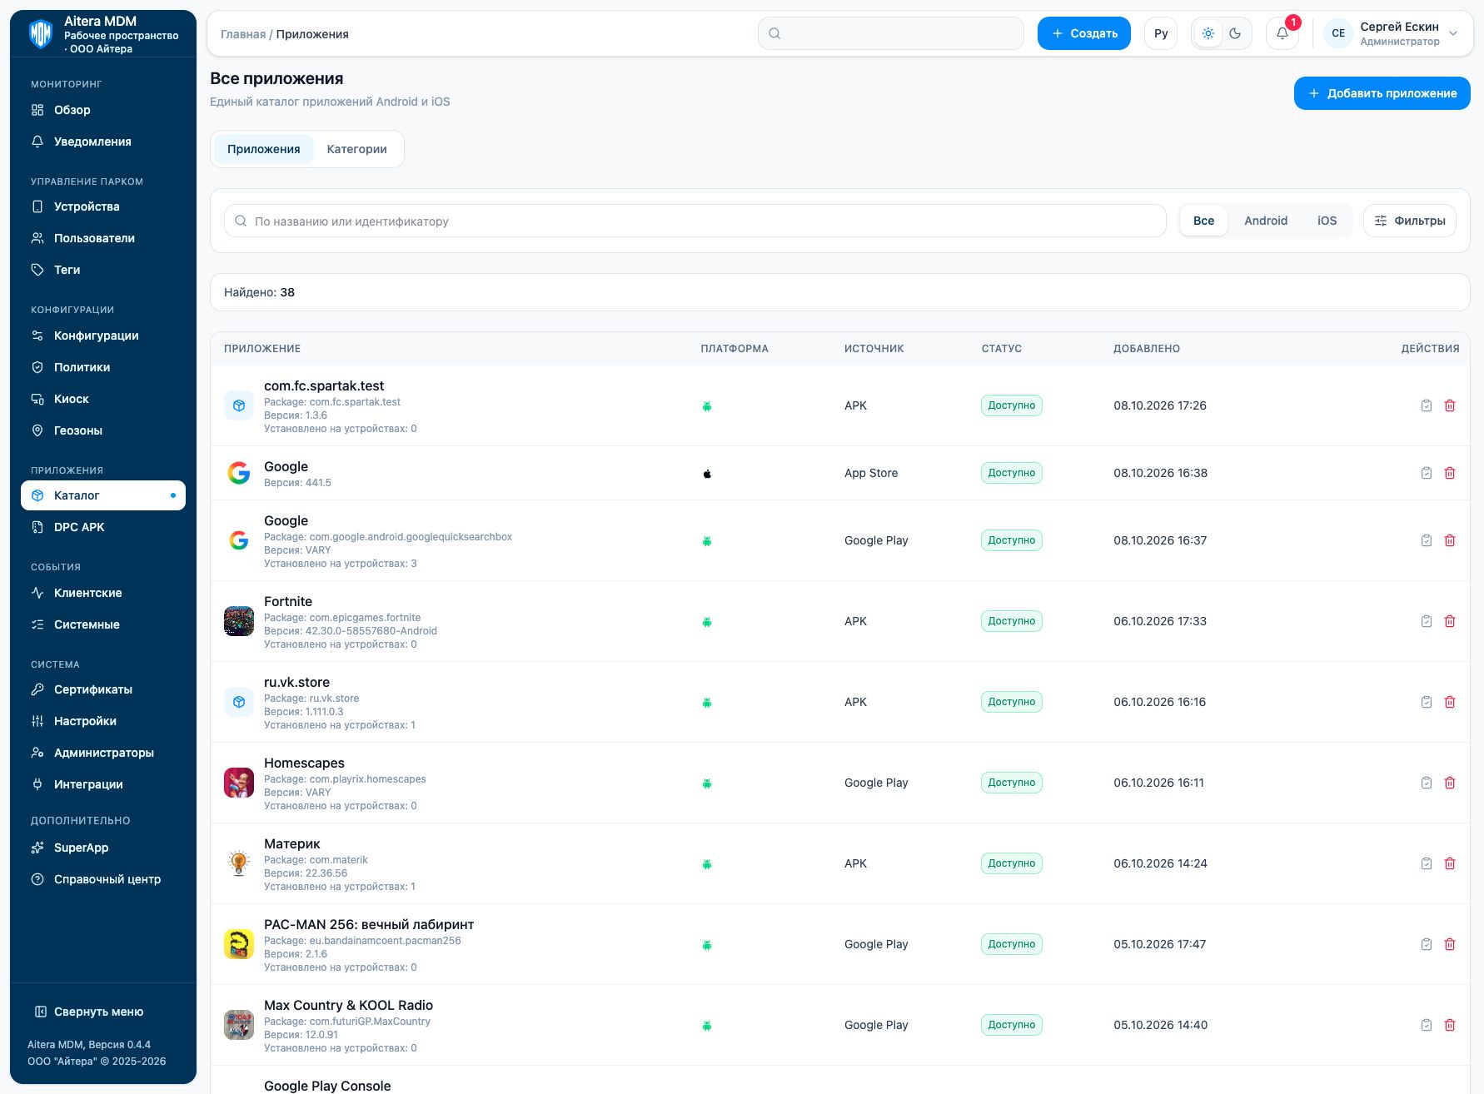Open language selector Ру
The image size is (1484, 1094).
pos(1161,33)
